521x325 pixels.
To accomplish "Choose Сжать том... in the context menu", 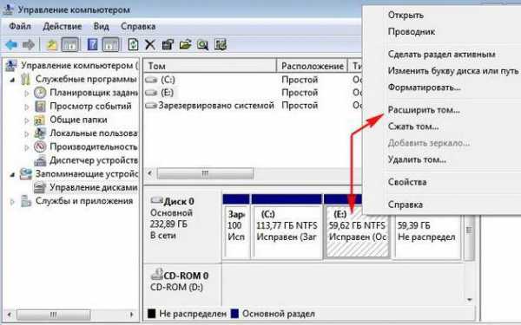I will [x=413, y=127].
